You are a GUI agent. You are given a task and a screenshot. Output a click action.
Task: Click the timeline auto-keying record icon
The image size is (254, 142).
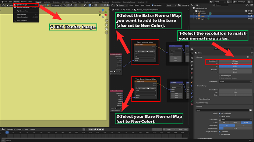84,129
